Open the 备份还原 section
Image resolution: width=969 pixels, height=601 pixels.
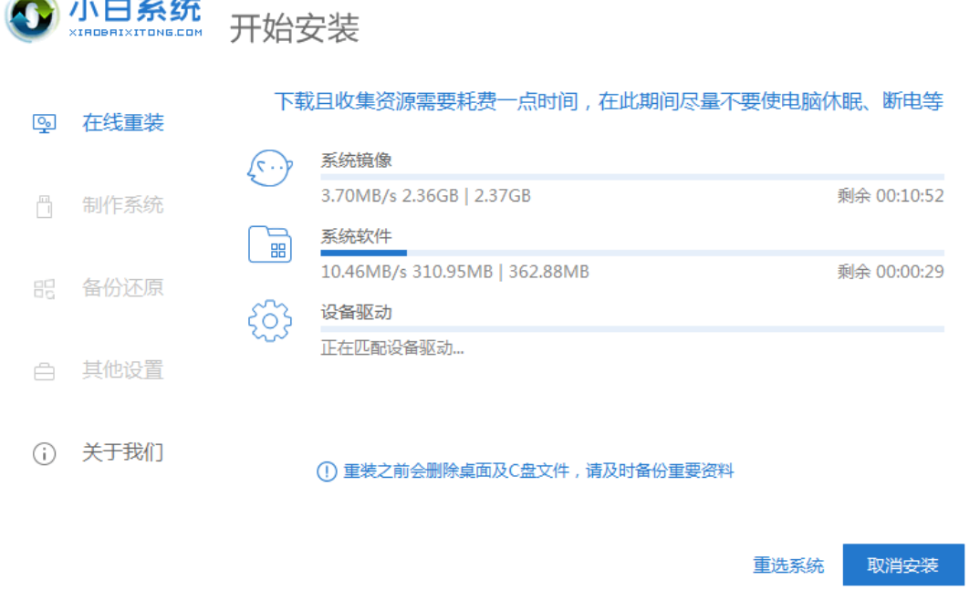tap(123, 289)
